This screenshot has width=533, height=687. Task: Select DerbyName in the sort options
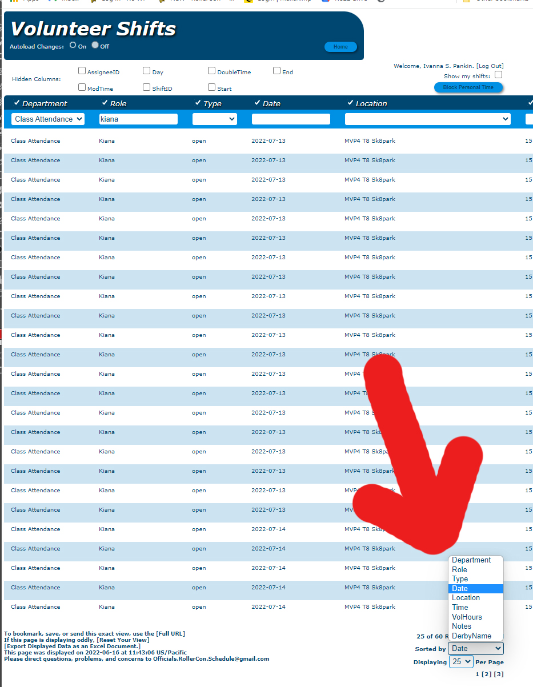pos(471,636)
